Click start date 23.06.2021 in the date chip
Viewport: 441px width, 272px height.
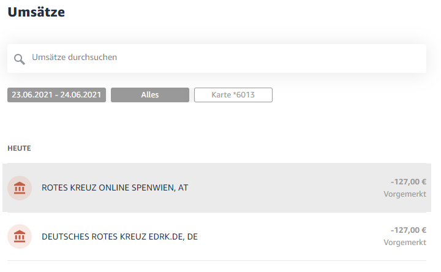(32, 95)
